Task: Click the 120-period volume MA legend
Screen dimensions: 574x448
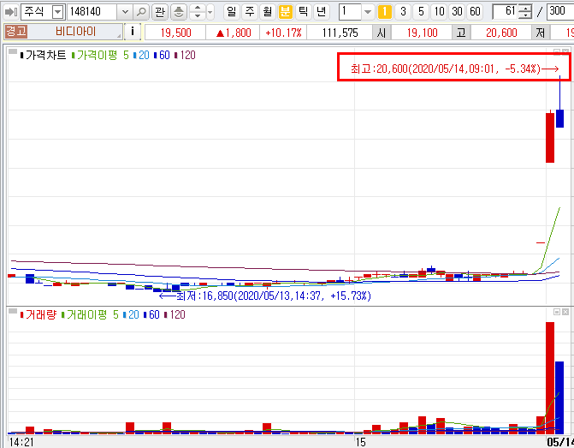Action: [x=175, y=314]
